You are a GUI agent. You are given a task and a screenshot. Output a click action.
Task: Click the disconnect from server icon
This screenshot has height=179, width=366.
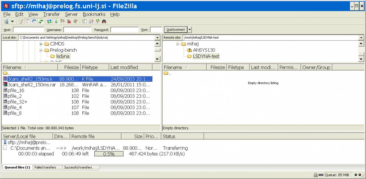click(69, 21)
